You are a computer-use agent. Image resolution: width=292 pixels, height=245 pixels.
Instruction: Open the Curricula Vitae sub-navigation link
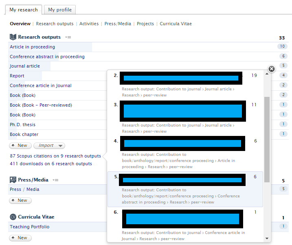click(x=176, y=24)
